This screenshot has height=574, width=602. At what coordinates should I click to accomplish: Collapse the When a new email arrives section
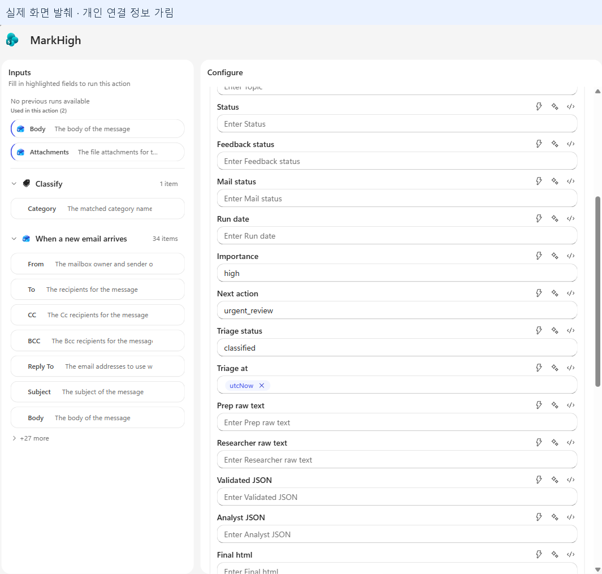[14, 239]
